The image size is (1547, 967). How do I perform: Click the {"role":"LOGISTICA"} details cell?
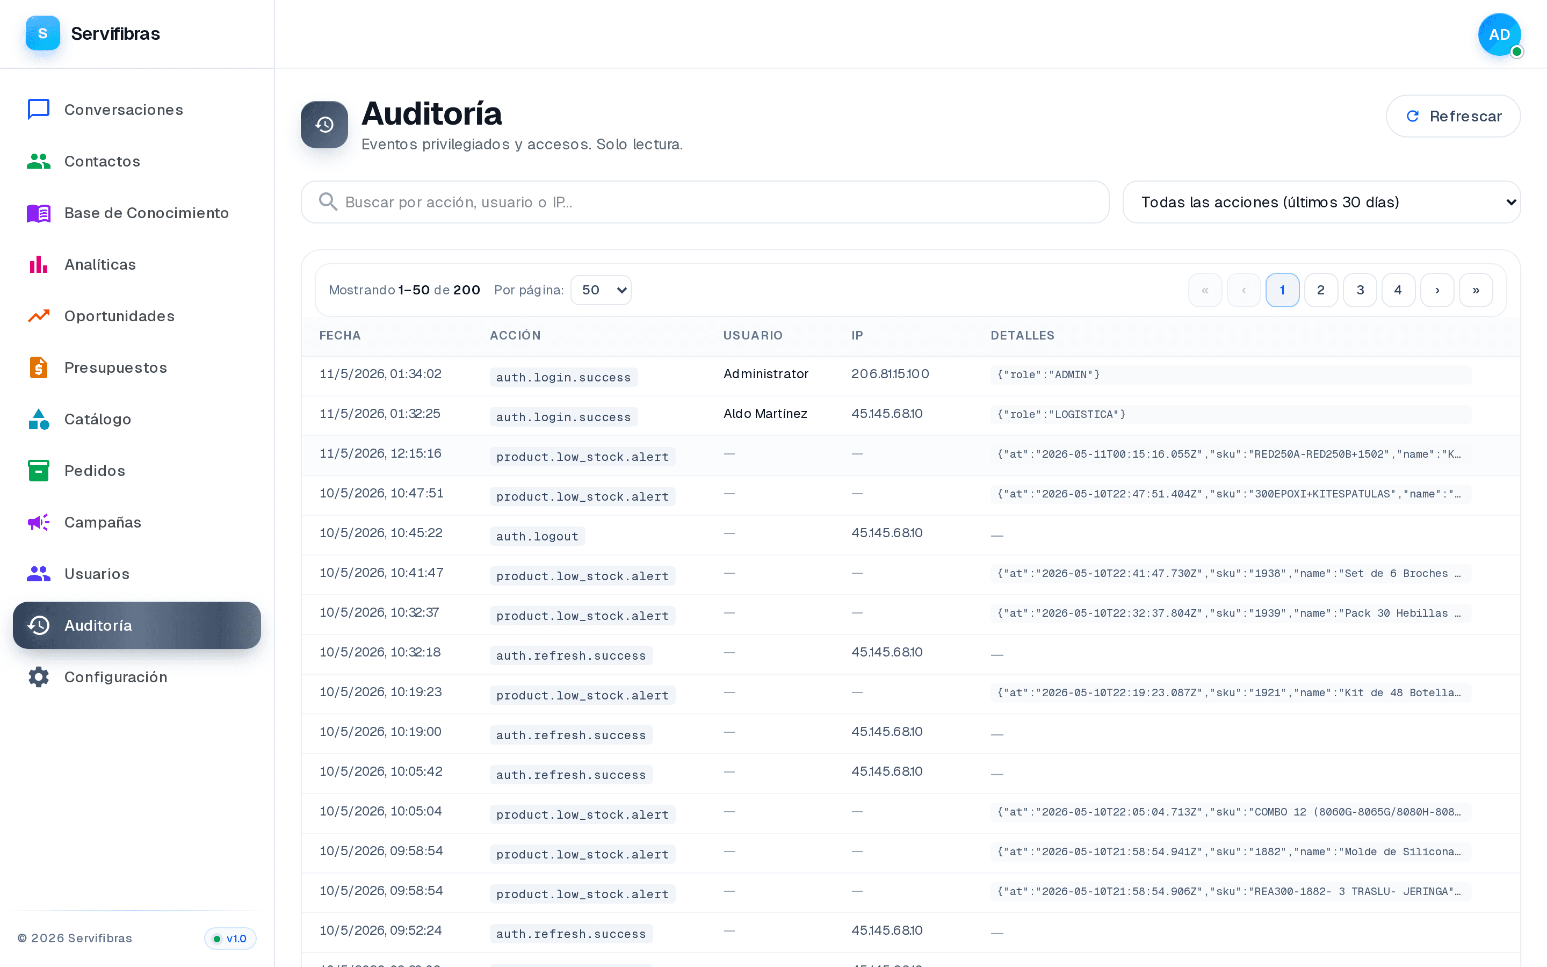tap(1231, 414)
